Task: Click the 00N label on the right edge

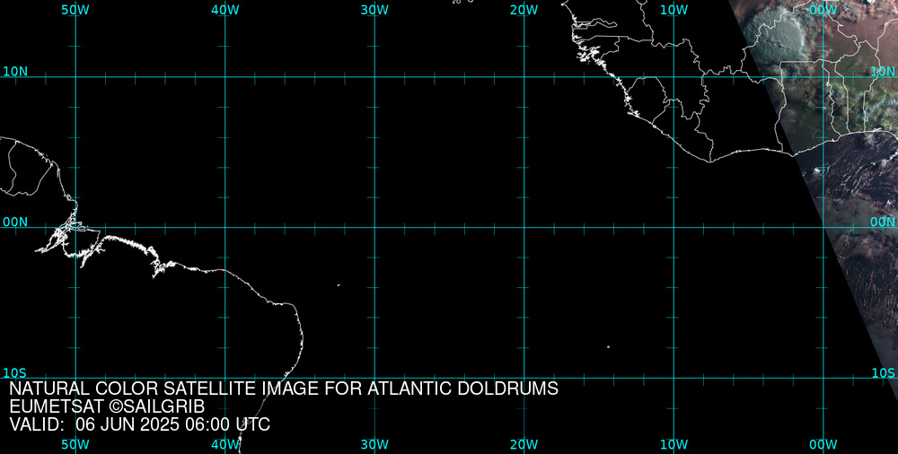Action: pos(883,223)
